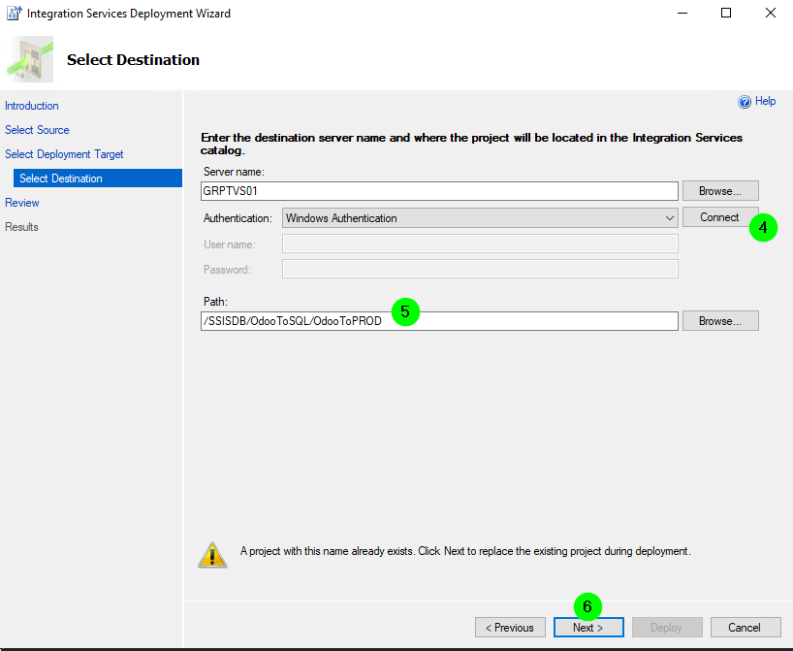Viewport: 793px width, 651px height.
Task: Click the wizard title bar app icon
Action: point(14,14)
